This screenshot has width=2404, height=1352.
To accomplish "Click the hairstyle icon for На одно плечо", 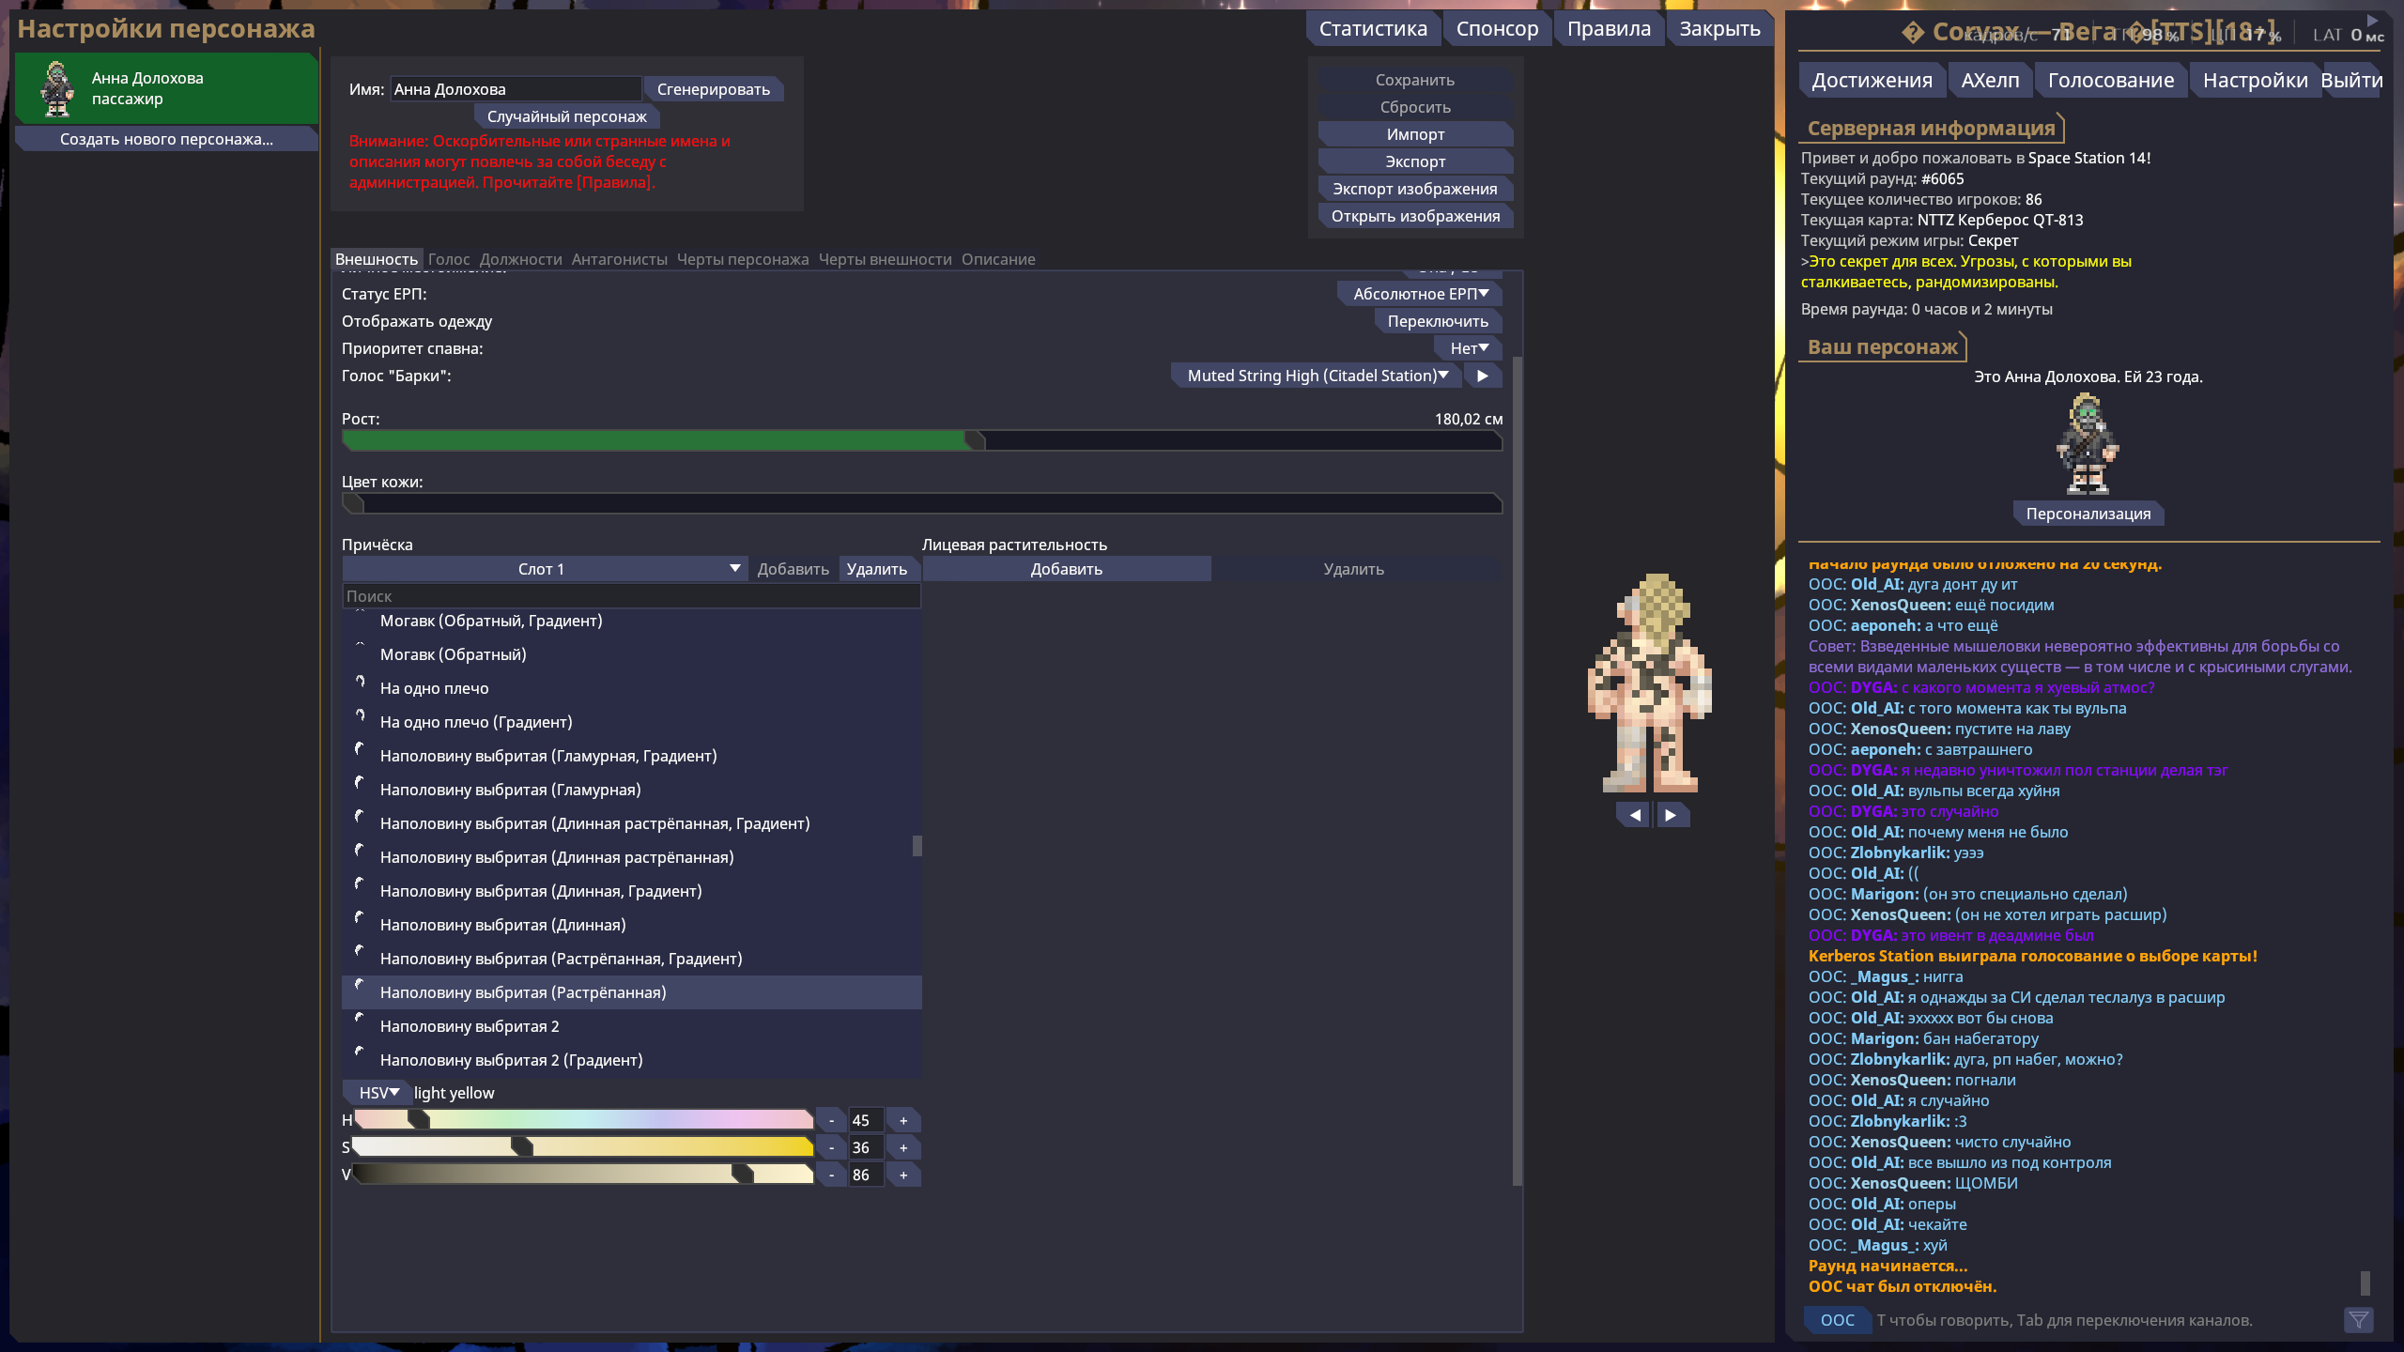I will click(x=360, y=683).
